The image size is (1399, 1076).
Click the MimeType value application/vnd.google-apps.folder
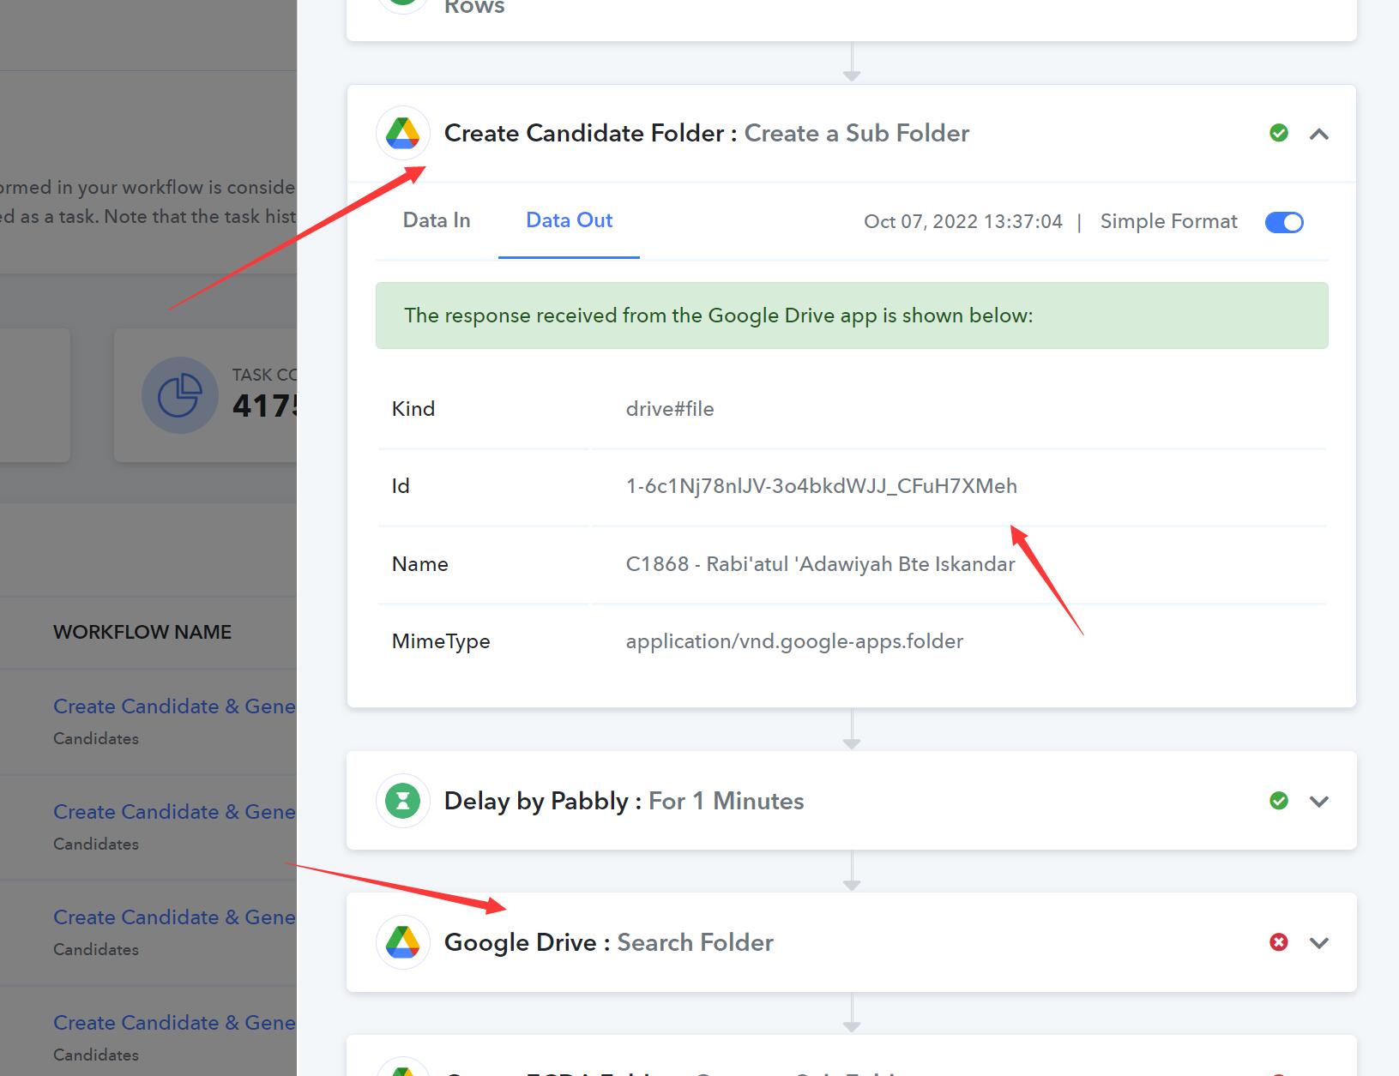794,641
